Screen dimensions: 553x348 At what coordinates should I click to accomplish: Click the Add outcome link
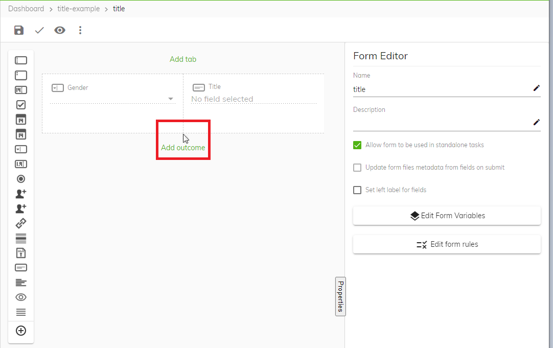click(183, 148)
